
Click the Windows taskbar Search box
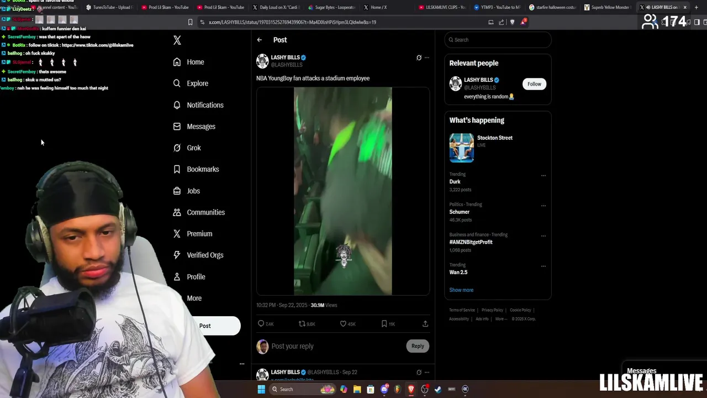click(303, 389)
